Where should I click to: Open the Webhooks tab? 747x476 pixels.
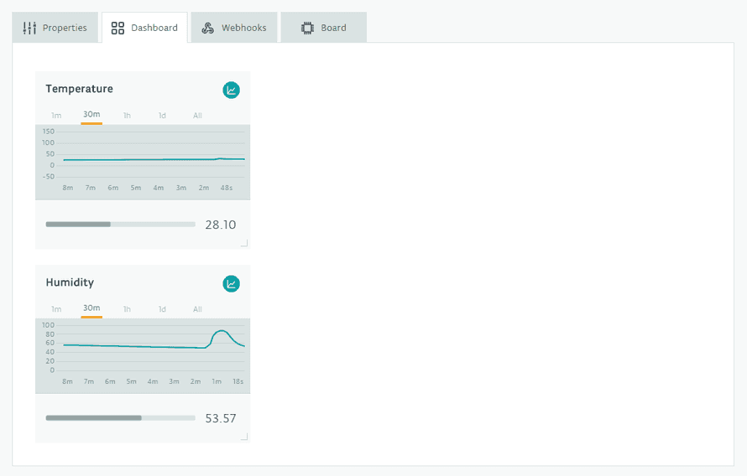pyautogui.click(x=234, y=28)
